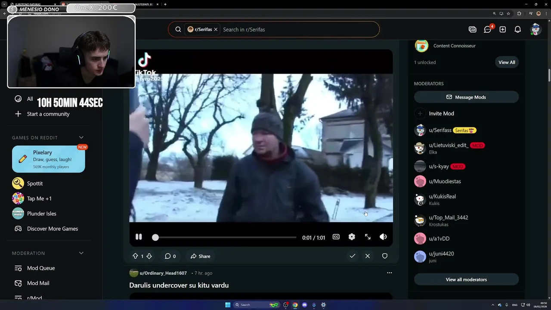Open the Mod Queue

pyautogui.click(x=41, y=268)
